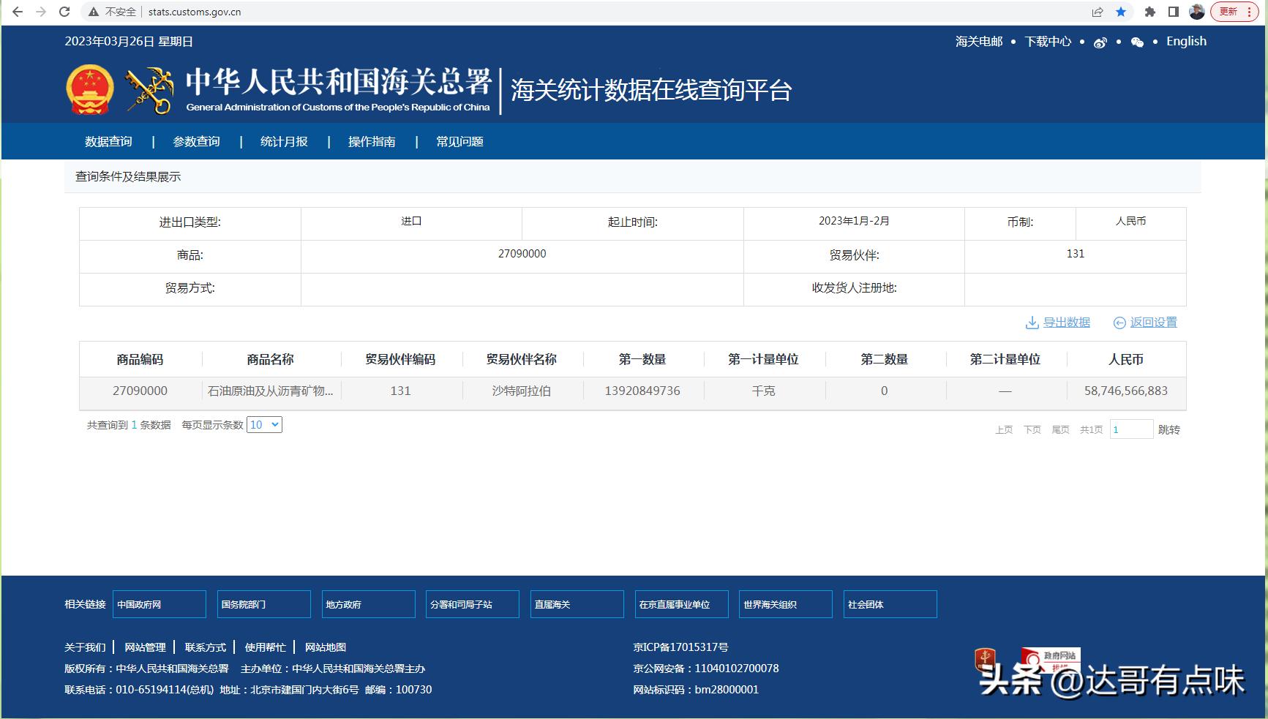Click the national emblem logo at top left
Screen dimensions: 1268x719
[89, 89]
